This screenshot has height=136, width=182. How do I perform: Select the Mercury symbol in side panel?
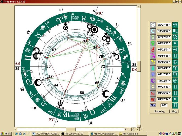click(153, 37)
